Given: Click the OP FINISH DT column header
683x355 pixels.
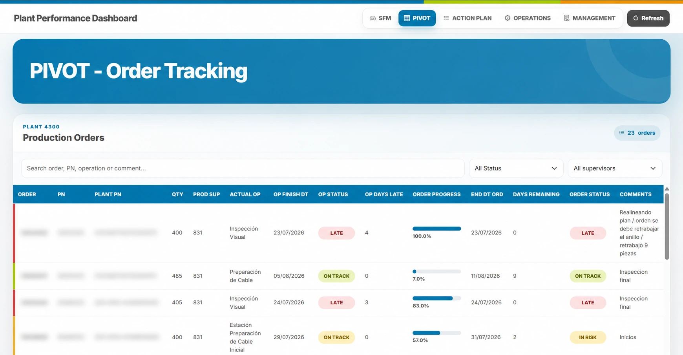Looking at the screenshot, I should coord(291,194).
